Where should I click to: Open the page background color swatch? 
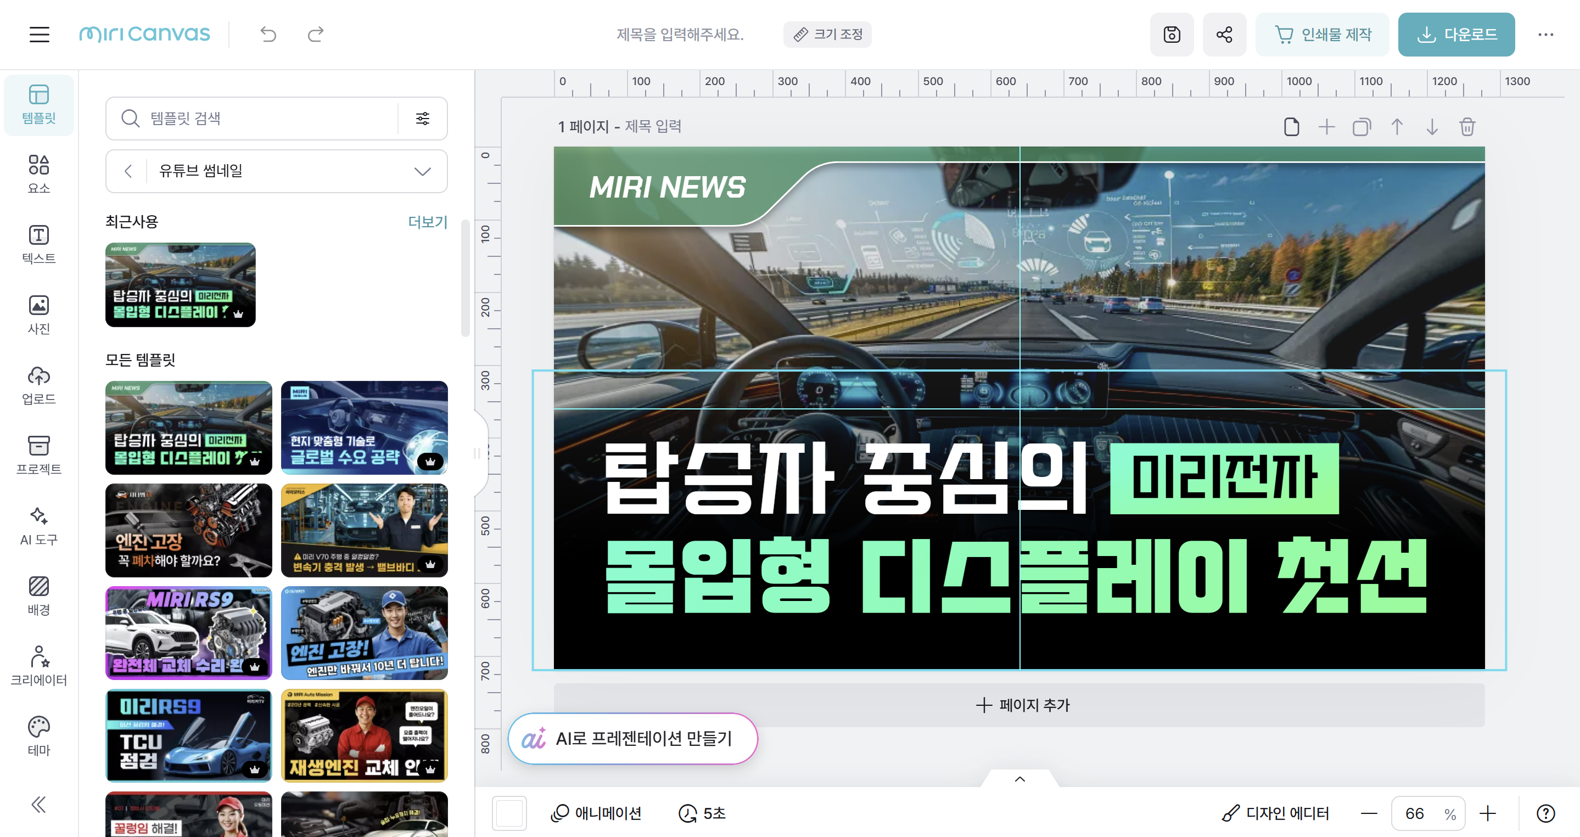click(x=509, y=814)
